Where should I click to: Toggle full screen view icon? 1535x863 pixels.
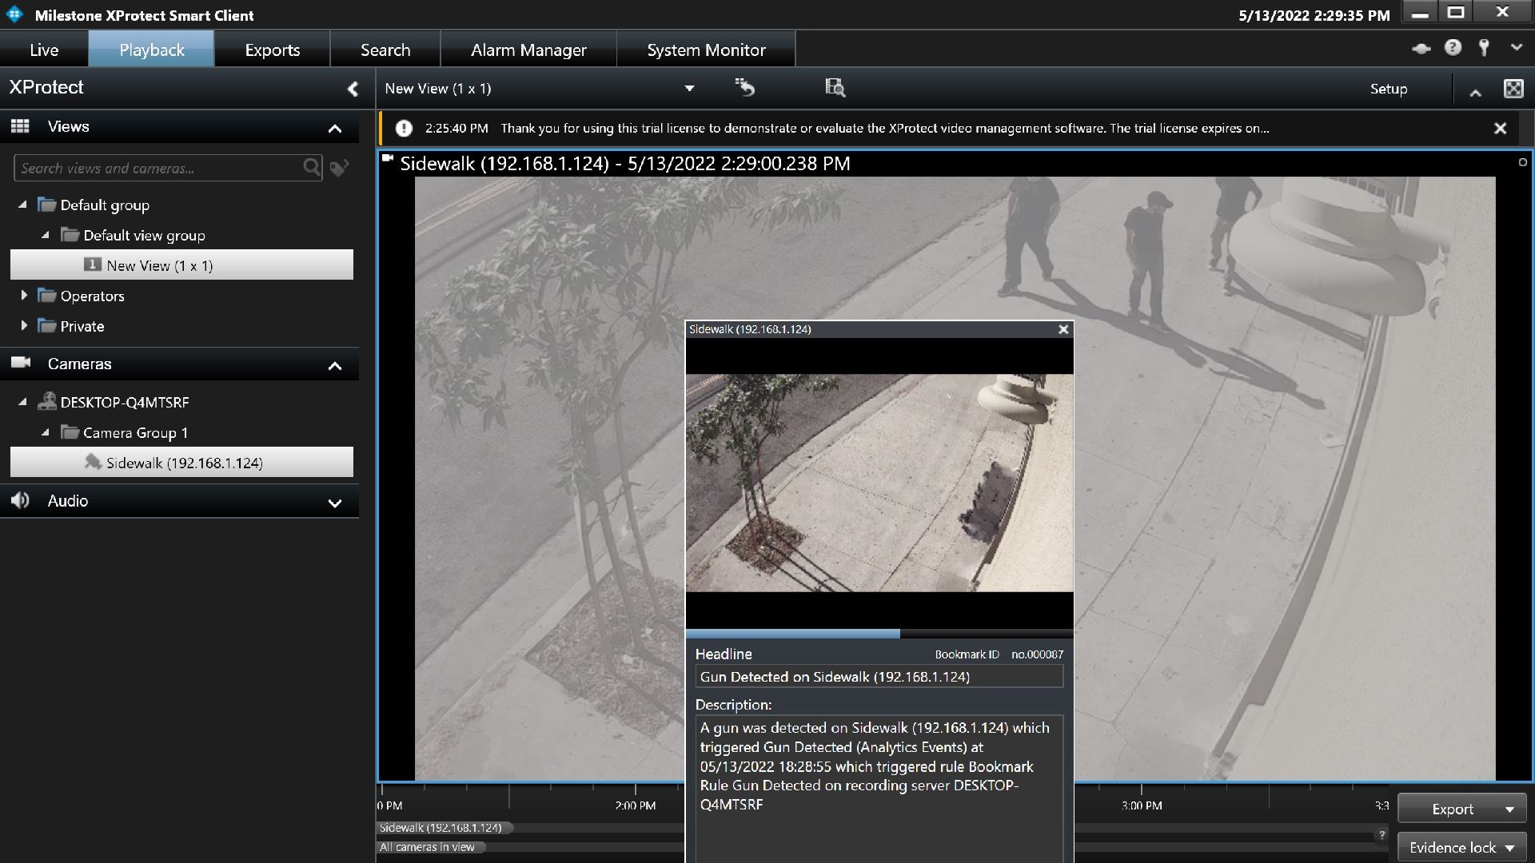(1513, 89)
